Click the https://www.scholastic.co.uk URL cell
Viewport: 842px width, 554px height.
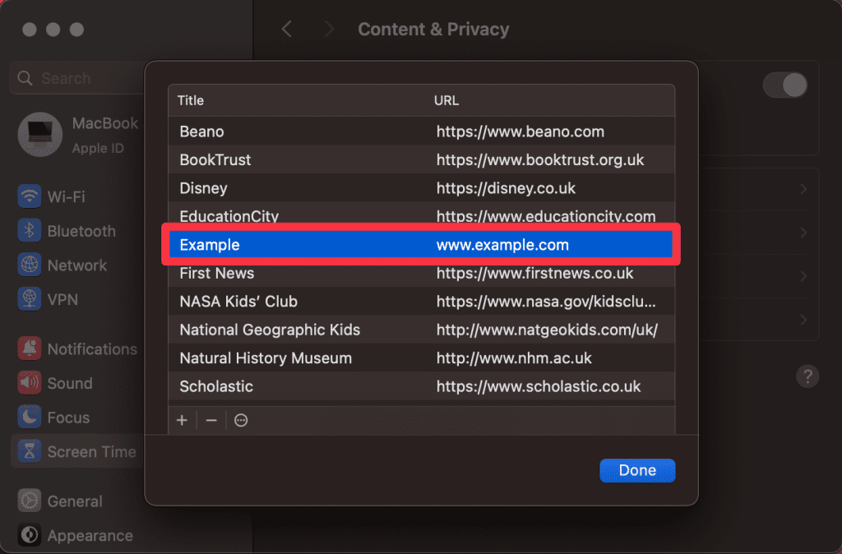coord(539,386)
